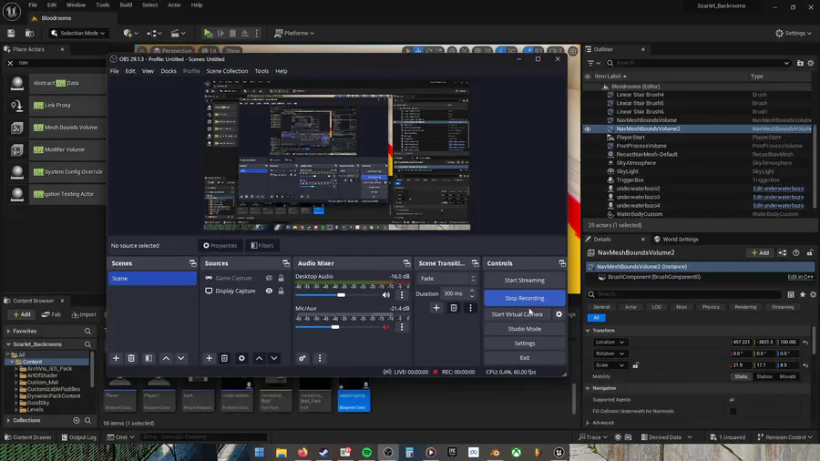Add a new source in OBS Sources dock

(209, 358)
